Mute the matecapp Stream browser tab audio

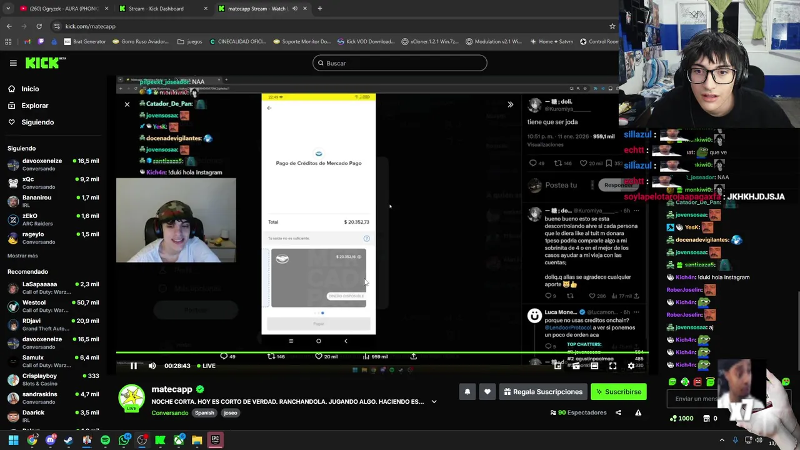(x=294, y=9)
